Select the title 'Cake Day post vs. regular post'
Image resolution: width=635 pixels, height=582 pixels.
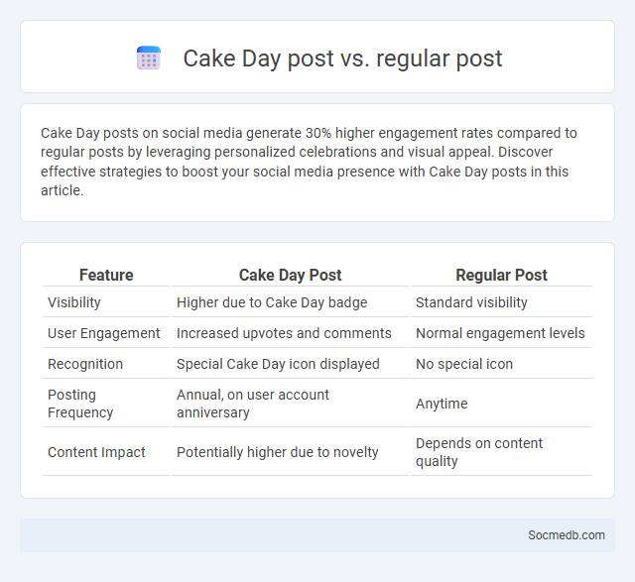[x=342, y=58]
